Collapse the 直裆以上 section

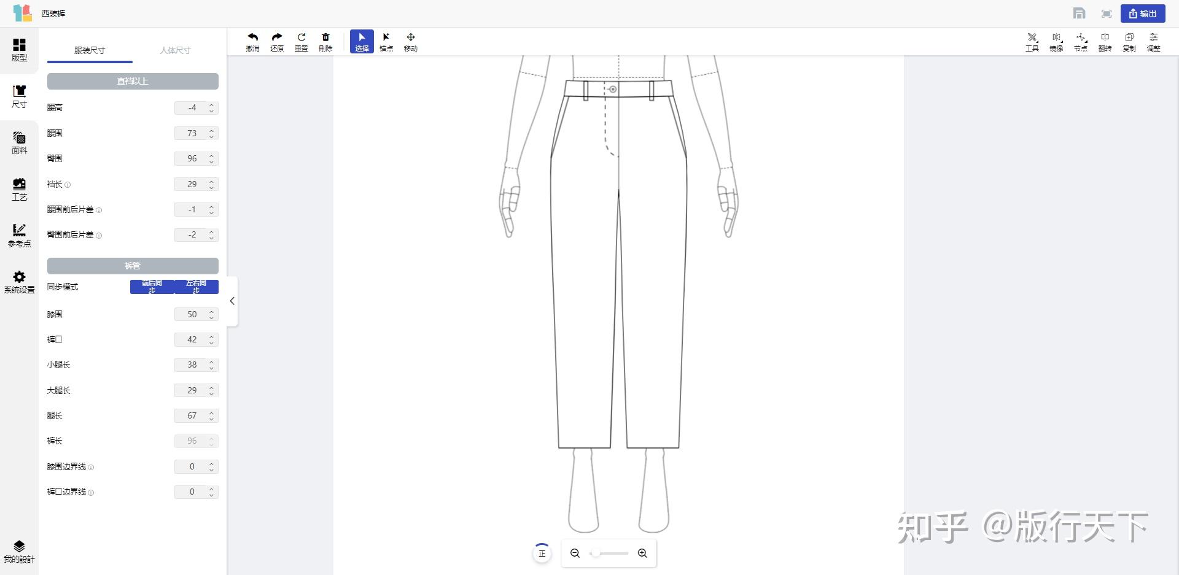coord(133,81)
